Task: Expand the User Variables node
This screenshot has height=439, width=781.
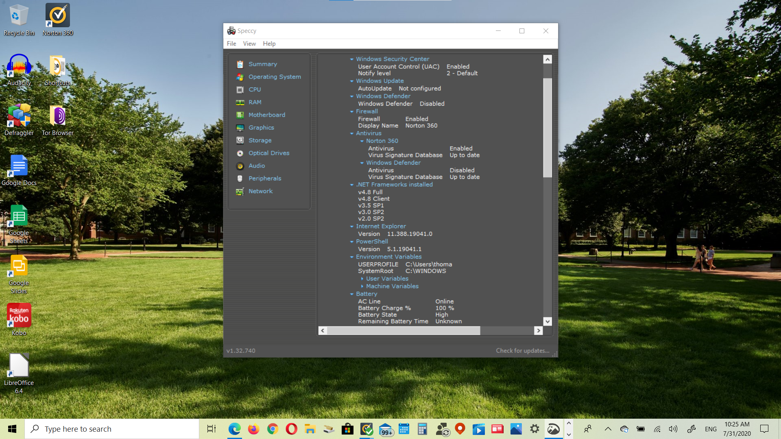Action: 362,279
